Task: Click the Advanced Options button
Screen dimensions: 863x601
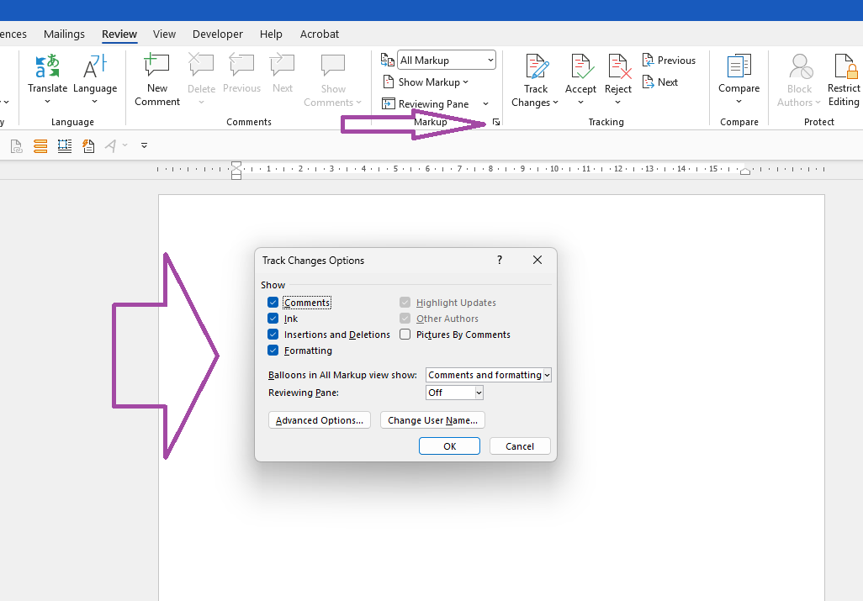Action: [320, 420]
